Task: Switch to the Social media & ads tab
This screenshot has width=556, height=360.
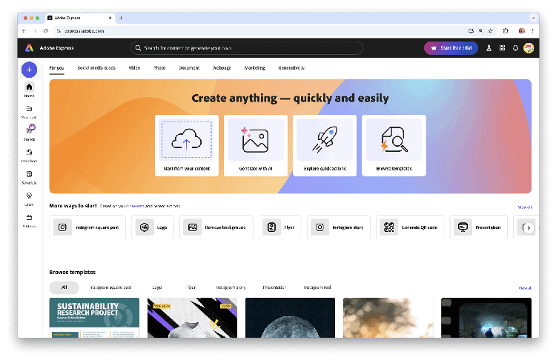Action: tap(96, 67)
